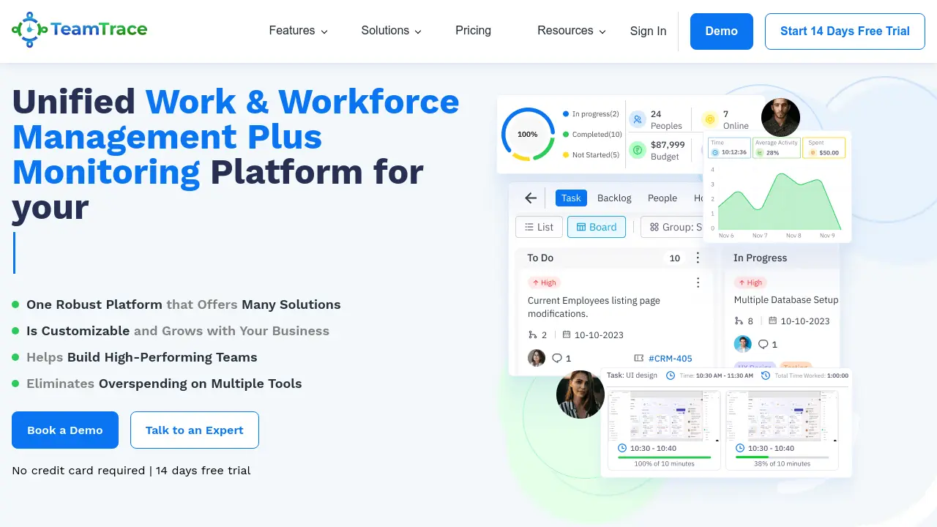Click the Book a Demo button
Viewport: 937px width, 527px height.
coord(65,430)
